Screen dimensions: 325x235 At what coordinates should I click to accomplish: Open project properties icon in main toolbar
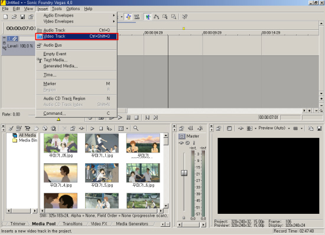click(31, 16)
